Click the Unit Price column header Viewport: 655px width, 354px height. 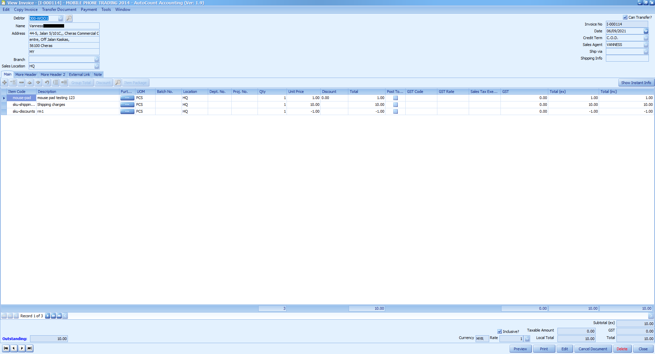point(303,92)
